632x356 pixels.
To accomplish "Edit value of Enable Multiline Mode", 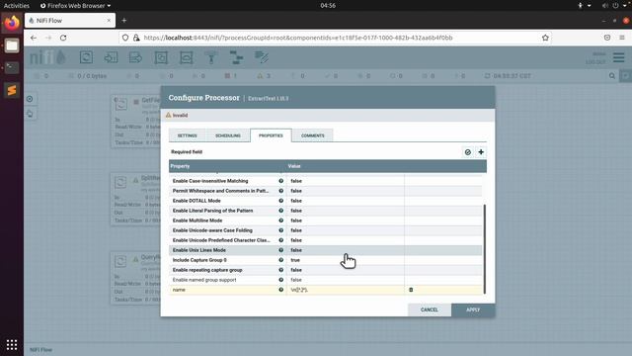I will pyautogui.click(x=346, y=221).
